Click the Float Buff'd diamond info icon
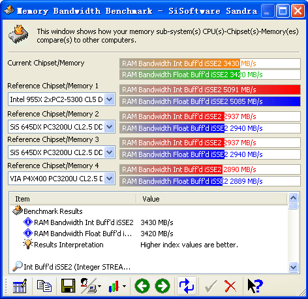This screenshot has width=308, height=299. click(28, 233)
